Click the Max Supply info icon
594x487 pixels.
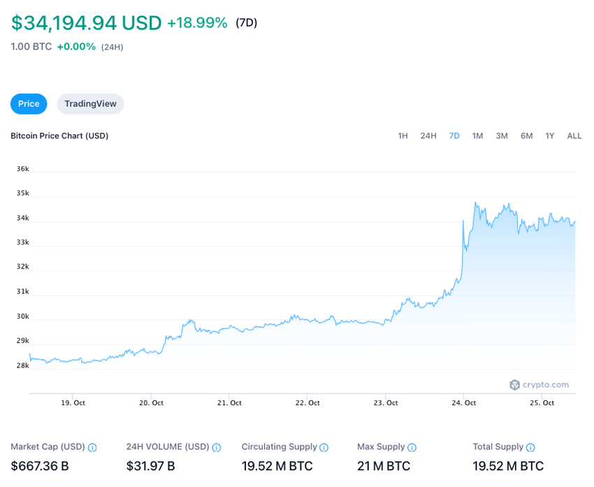pyautogui.click(x=412, y=447)
